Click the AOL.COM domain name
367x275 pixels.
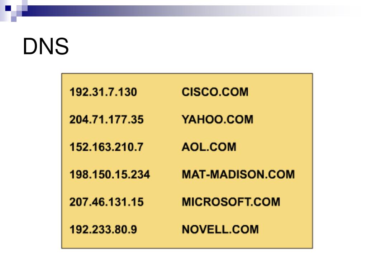coord(209,147)
